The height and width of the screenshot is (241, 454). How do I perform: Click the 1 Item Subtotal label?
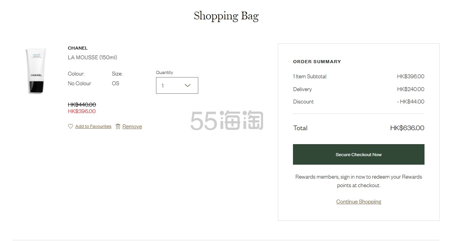point(310,76)
